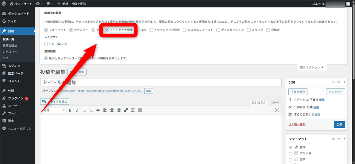Uncheck the フォーマット screen option
Image resolution: width=355 pixels, height=164 pixels.
coord(46,30)
